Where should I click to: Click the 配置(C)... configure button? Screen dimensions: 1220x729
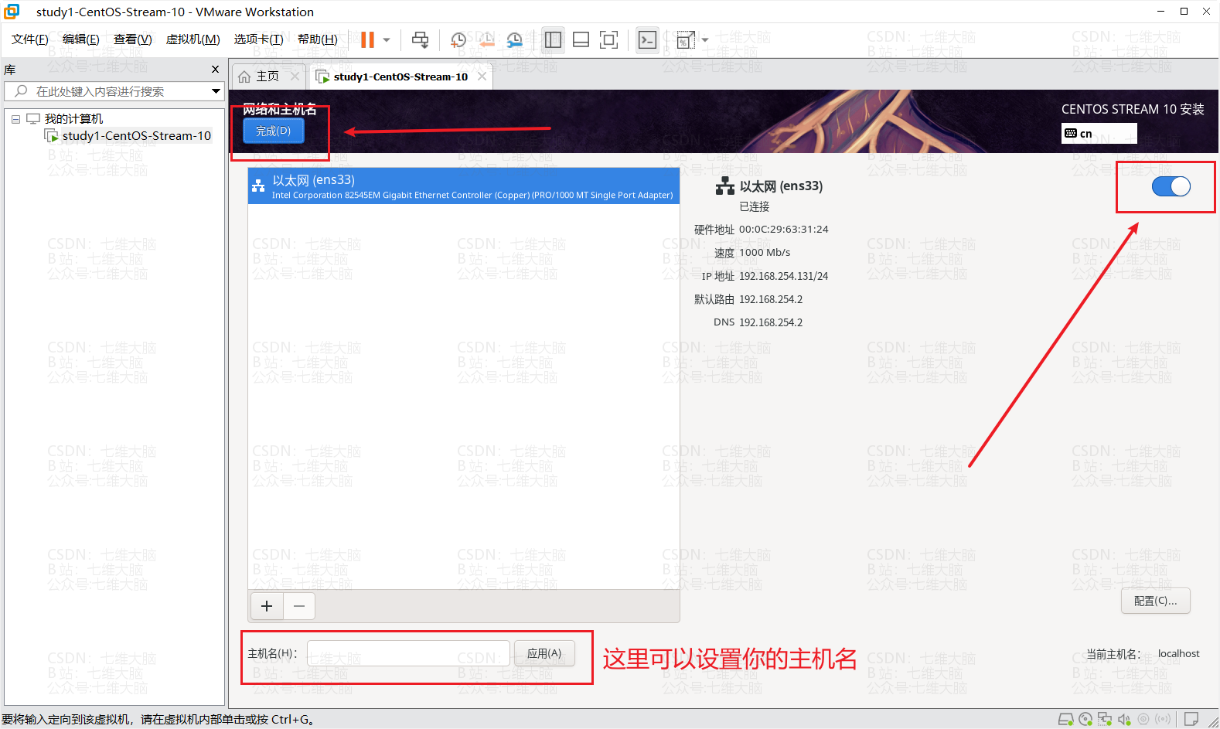tap(1155, 601)
